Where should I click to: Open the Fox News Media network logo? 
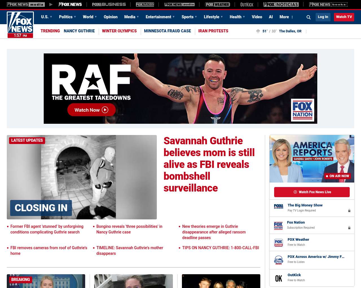(x=26, y=4)
